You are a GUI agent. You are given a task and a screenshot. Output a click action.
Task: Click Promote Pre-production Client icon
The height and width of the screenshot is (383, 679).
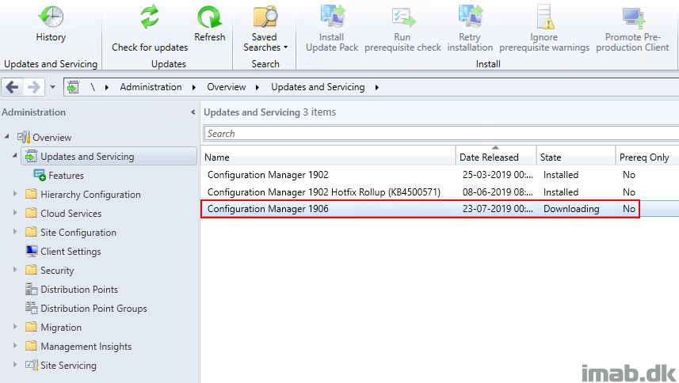(633, 17)
